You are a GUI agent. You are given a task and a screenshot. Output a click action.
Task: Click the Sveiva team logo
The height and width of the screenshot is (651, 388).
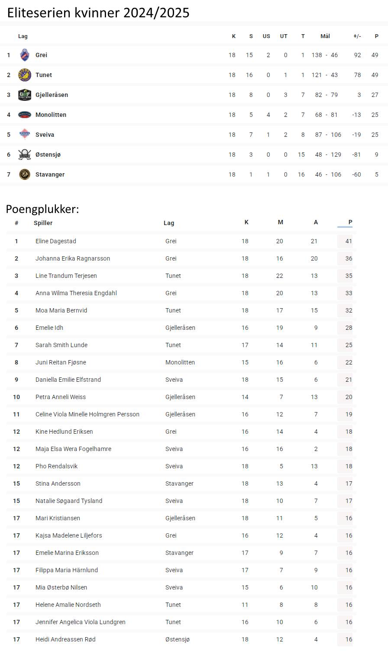pyautogui.click(x=25, y=135)
